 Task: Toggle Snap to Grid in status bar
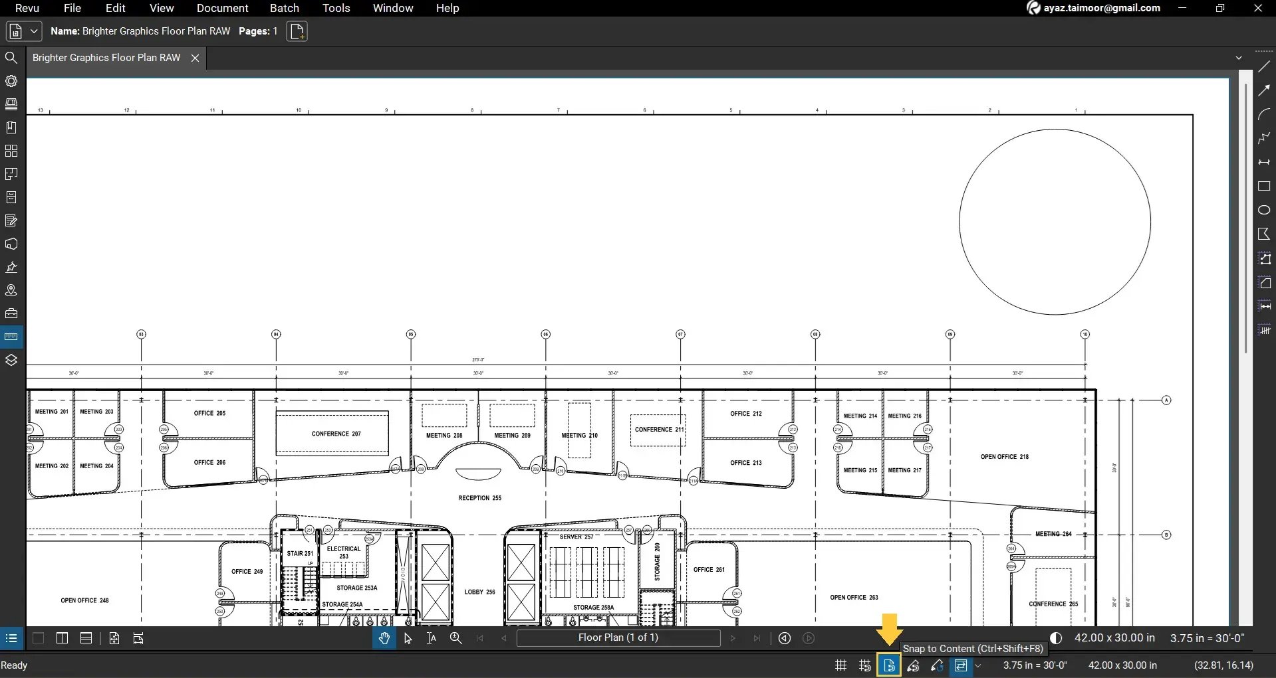pyautogui.click(x=864, y=665)
